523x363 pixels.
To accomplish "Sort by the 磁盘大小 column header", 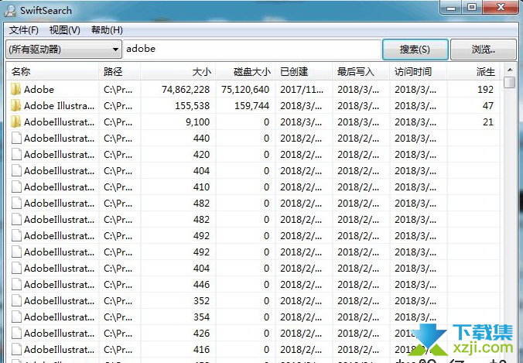I will (246, 71).
